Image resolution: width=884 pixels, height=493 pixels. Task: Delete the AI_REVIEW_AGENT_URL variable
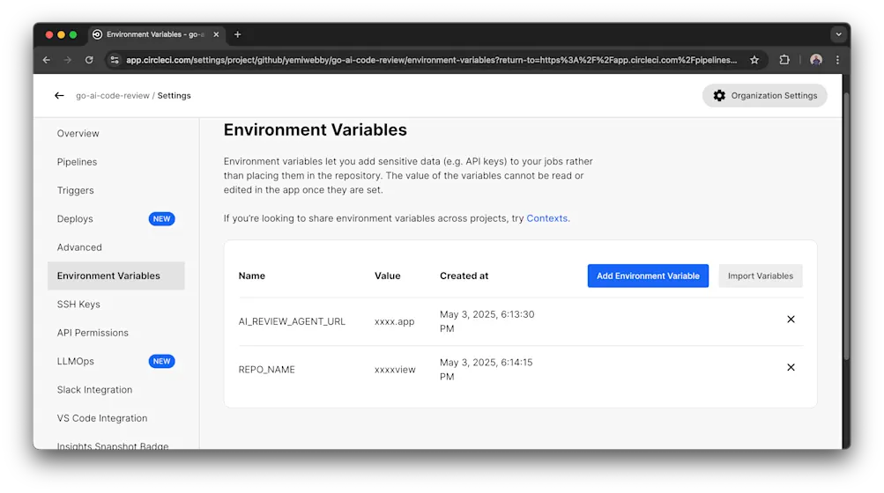tap(791, 320)
